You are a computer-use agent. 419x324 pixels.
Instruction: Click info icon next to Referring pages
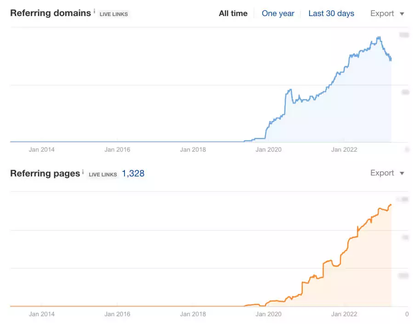[x=83, y=172]
